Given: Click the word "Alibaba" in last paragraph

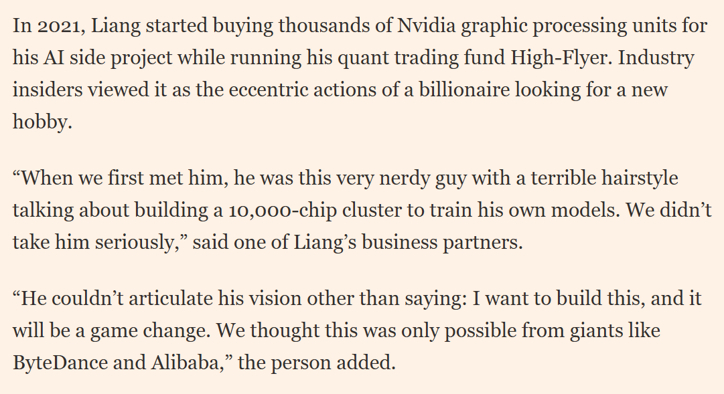Looking at the screenshot, I should (184, 363).
